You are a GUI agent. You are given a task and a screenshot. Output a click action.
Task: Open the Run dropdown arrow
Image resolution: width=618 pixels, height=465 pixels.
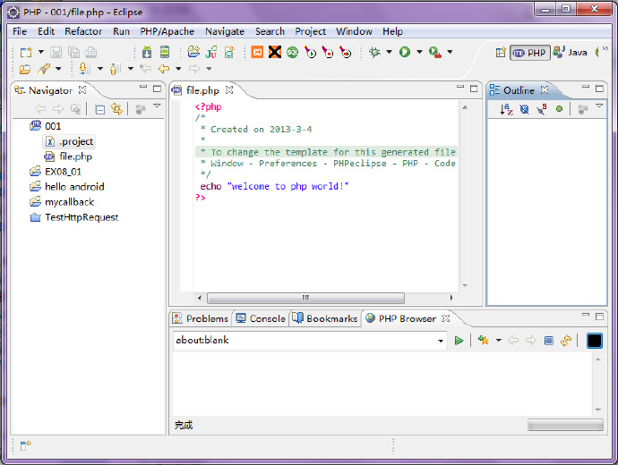click(x=419, y=52)
